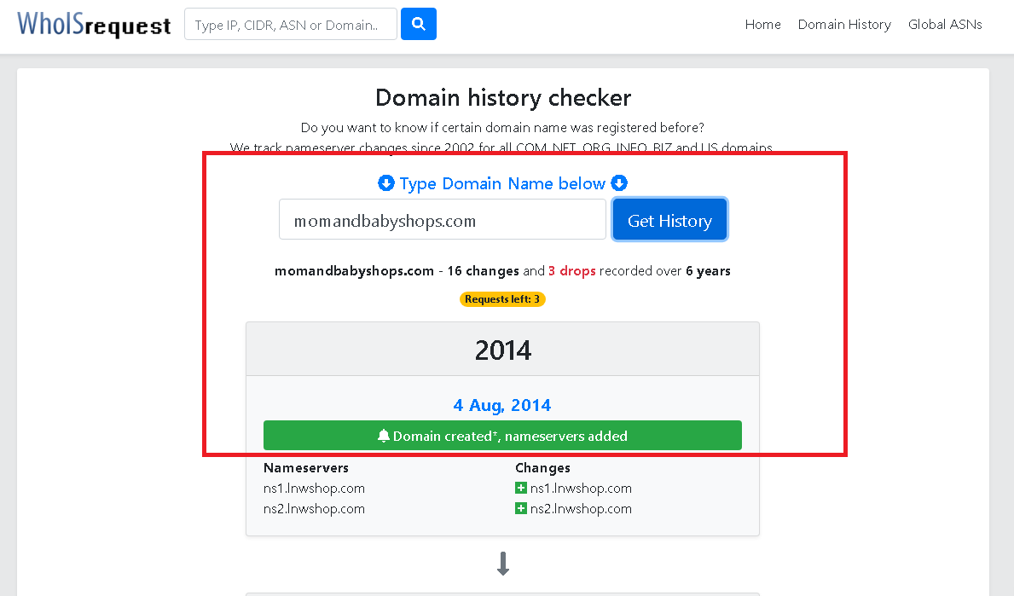This screenshot has width=1014, height=596.
Task: Click the Domain created, nameservers added banner
Action: pos(502,436)
